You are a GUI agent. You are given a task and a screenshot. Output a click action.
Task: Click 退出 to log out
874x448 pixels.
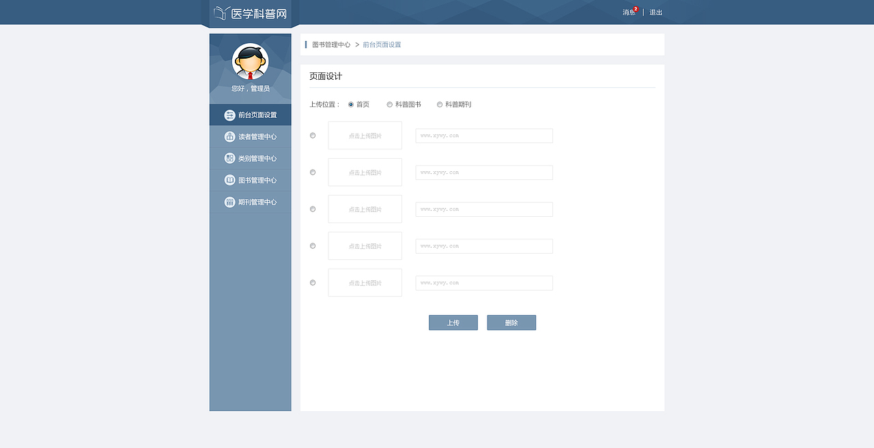tap(655, 12)
